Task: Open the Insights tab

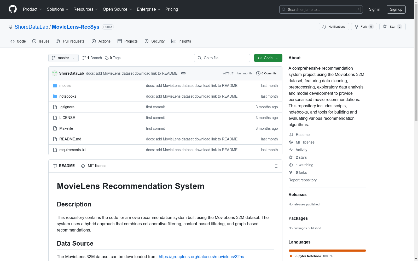Action: click(x=181, y=41)
